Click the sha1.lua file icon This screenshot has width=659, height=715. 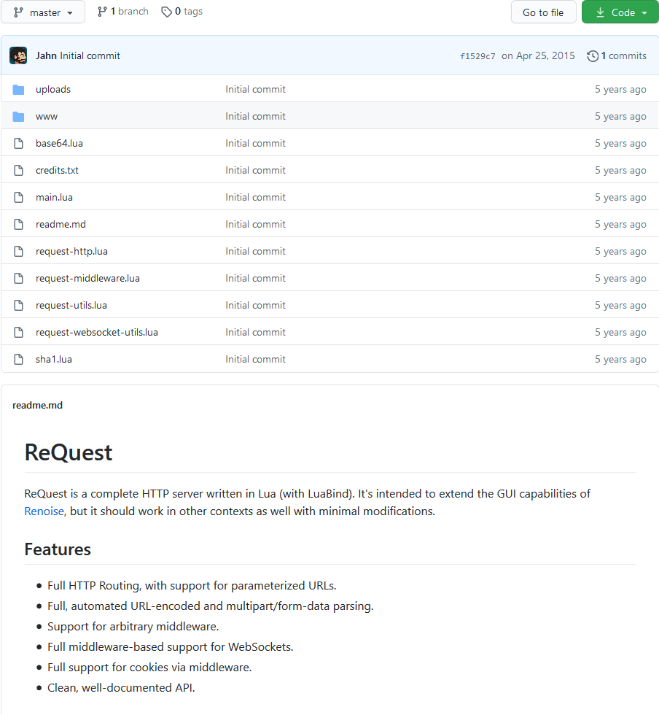click(19, 359)
